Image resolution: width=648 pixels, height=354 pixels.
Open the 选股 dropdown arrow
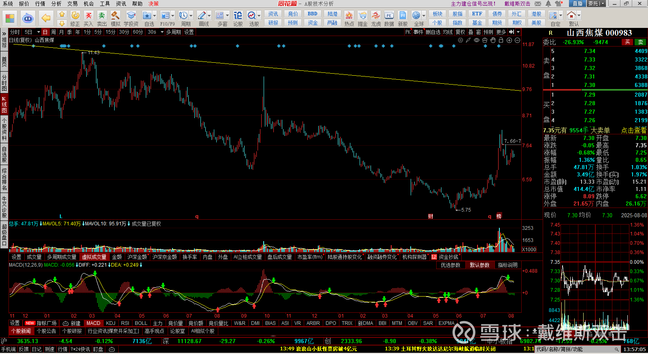point(259,15)
